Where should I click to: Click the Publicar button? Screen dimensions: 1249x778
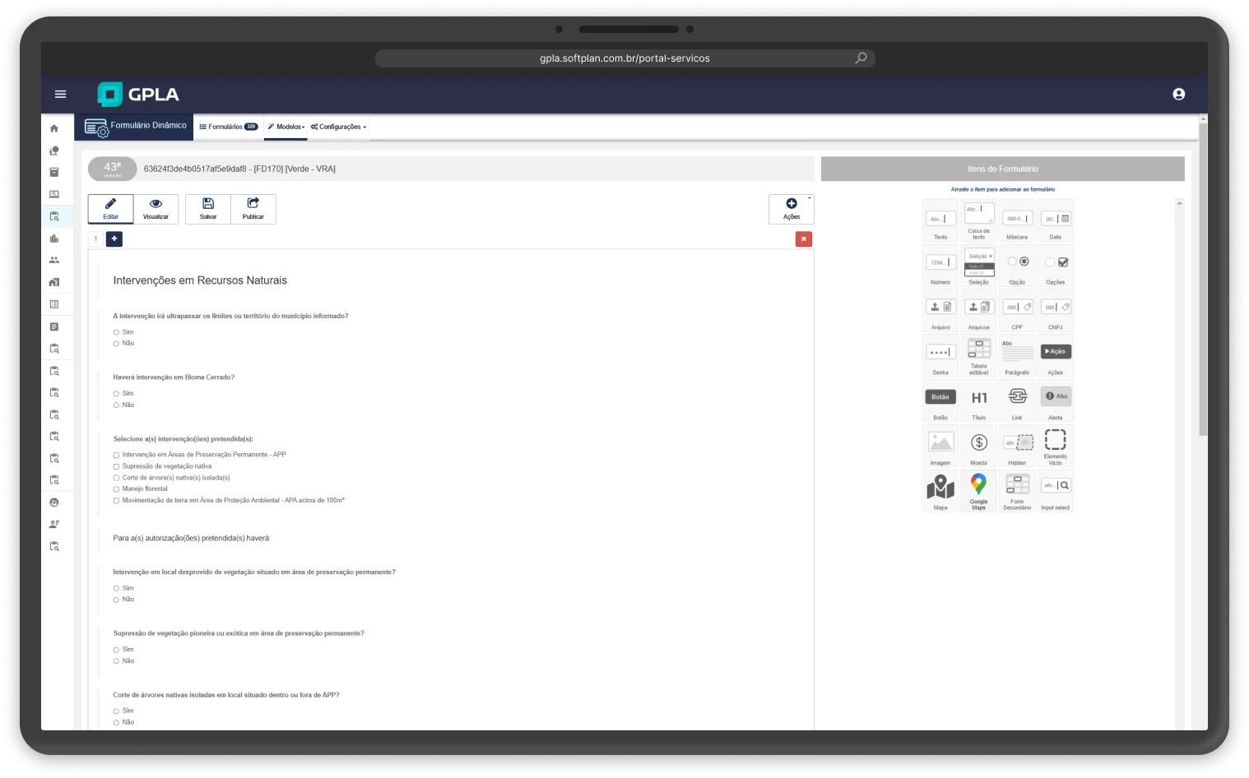253,209
